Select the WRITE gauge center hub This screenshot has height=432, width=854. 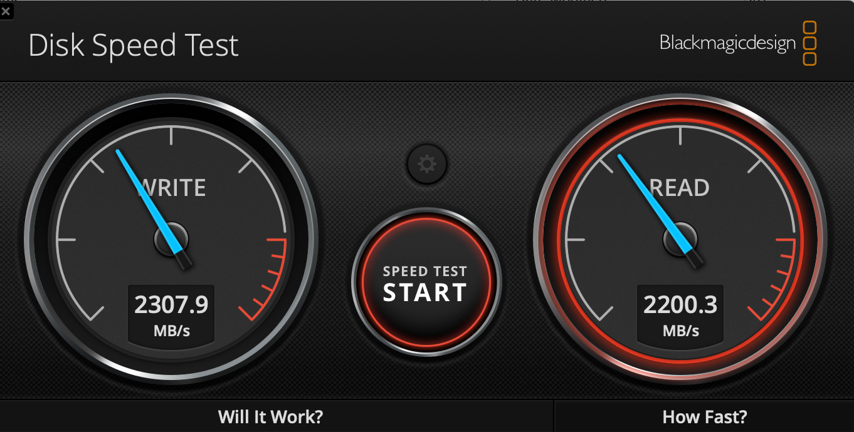click(171, 239)
